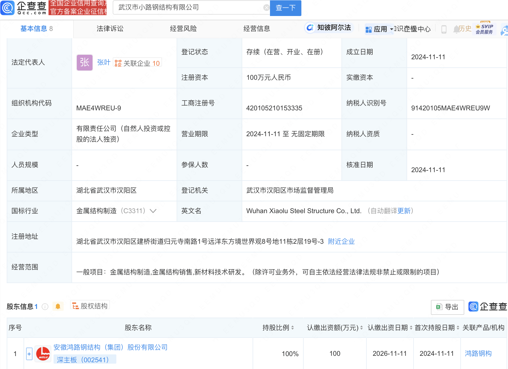Open legal representative 张叶 link
This screenshot has width=508, height=369.
(104, 62)
